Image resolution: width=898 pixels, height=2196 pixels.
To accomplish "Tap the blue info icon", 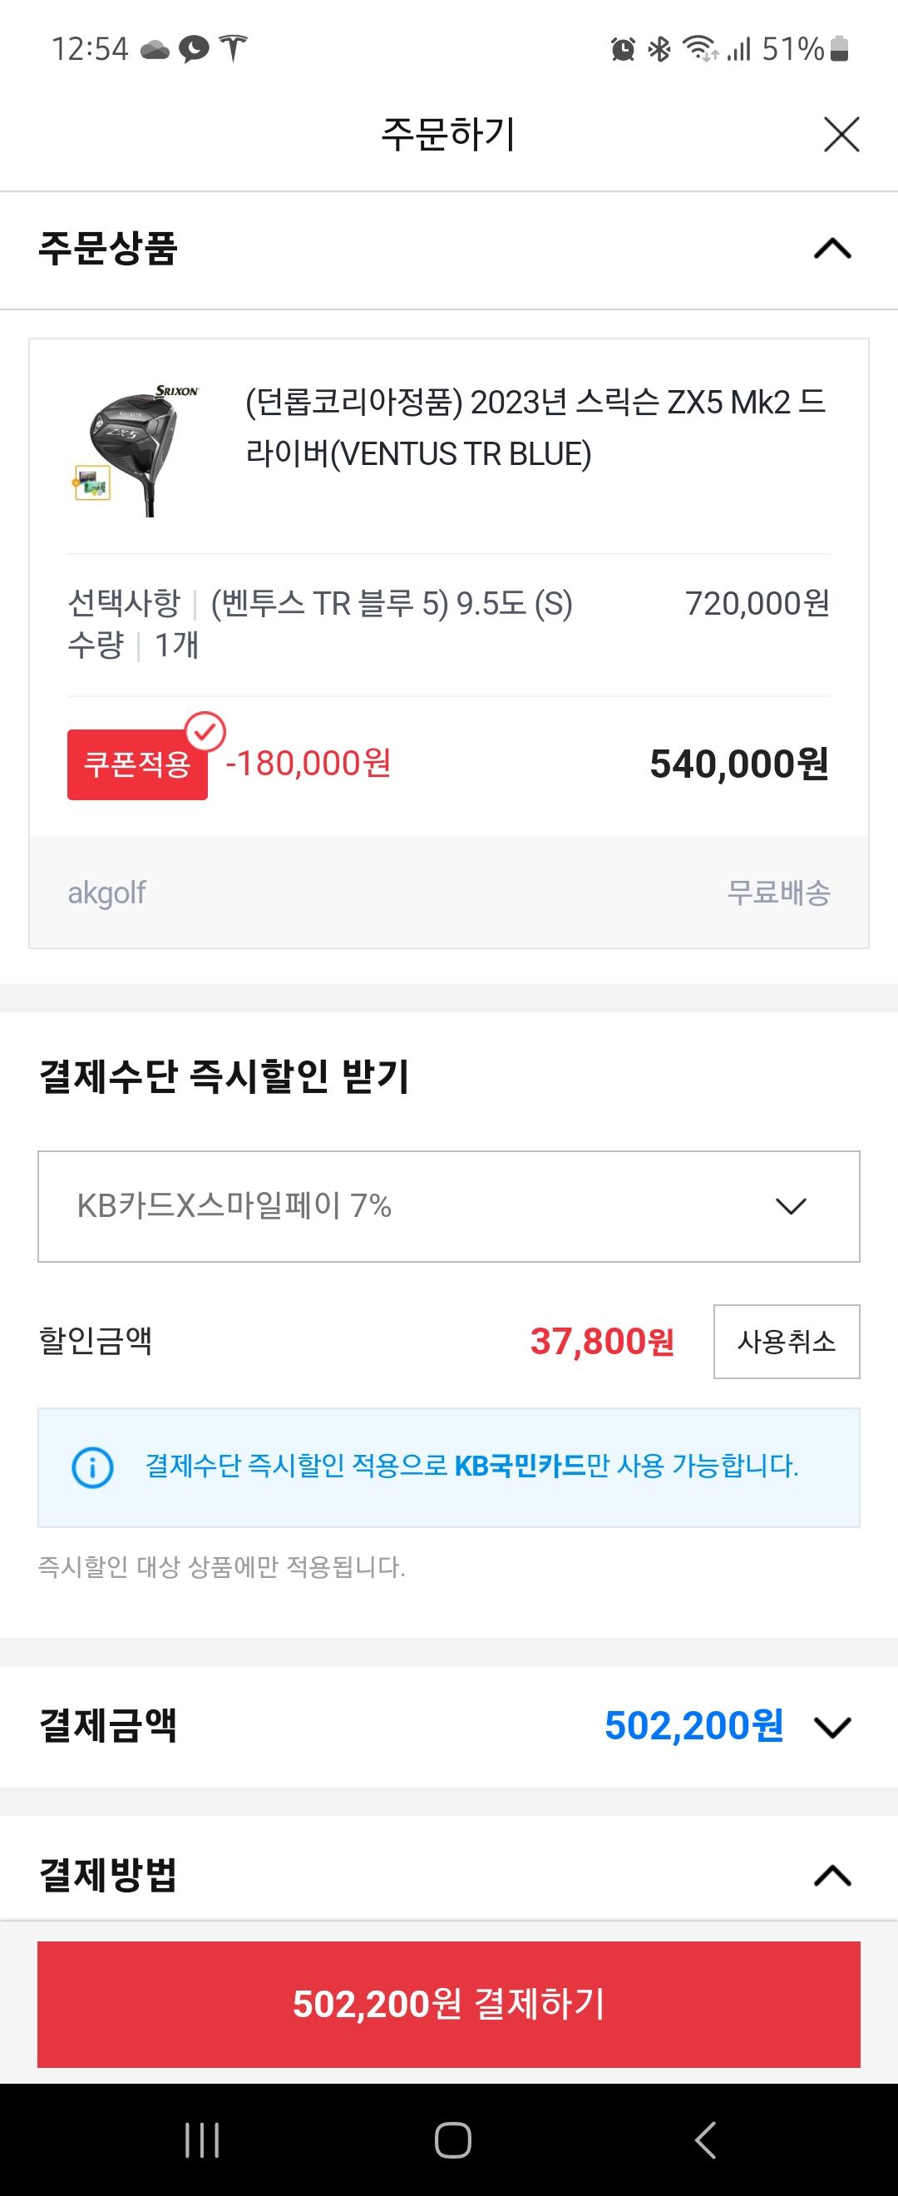I will coord(92,1467).
